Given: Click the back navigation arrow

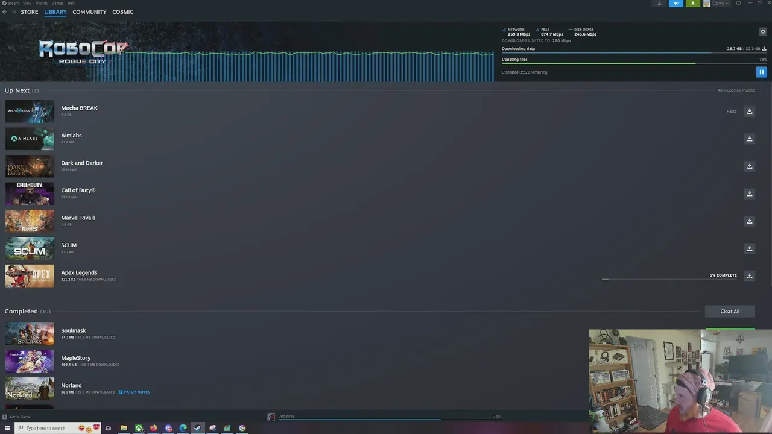Looking at the screenshot, I should point(4,12).
